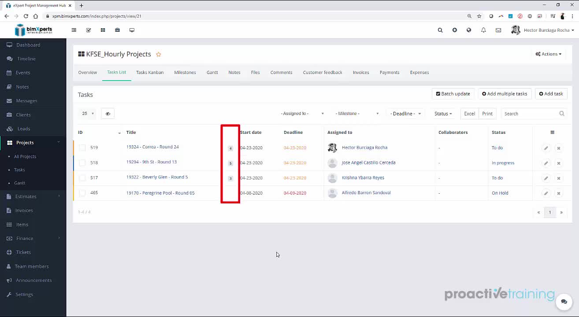Open the messages envelope icon
Image resolution: width=579 pixels, height=317 pixels.
coord(498,30)
